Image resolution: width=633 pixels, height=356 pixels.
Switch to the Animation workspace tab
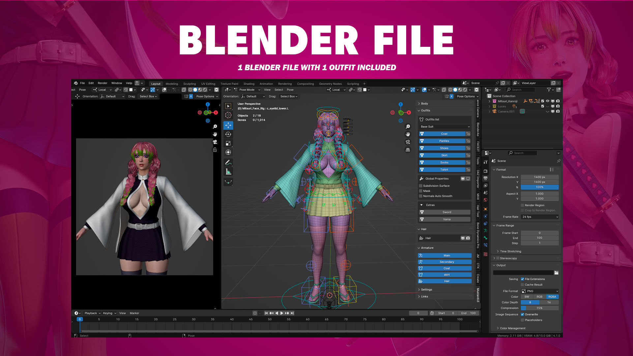[x=266, y=84]
